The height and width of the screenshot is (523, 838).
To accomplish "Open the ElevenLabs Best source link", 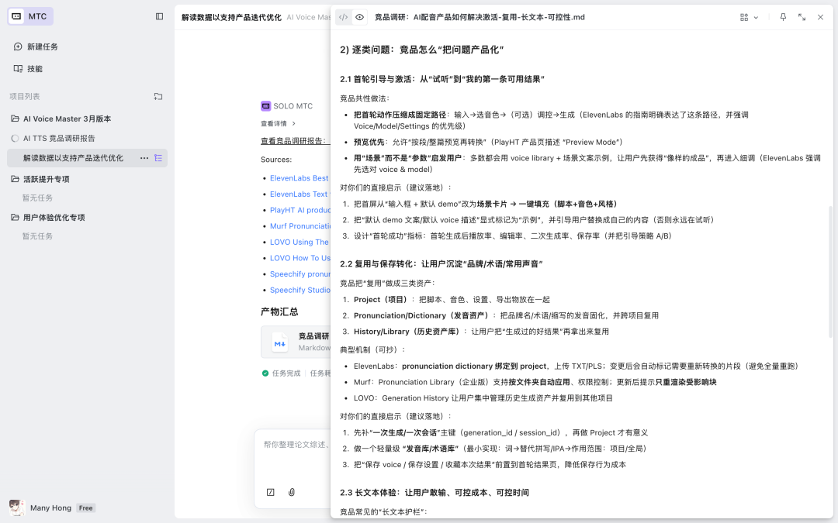I will point(299,177).
